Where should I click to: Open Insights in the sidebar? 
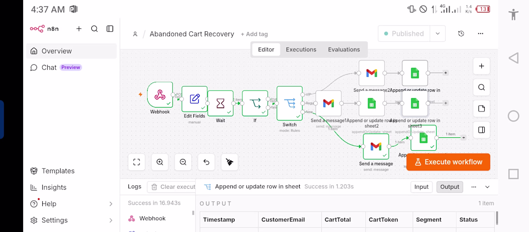[x=72, y=187]
